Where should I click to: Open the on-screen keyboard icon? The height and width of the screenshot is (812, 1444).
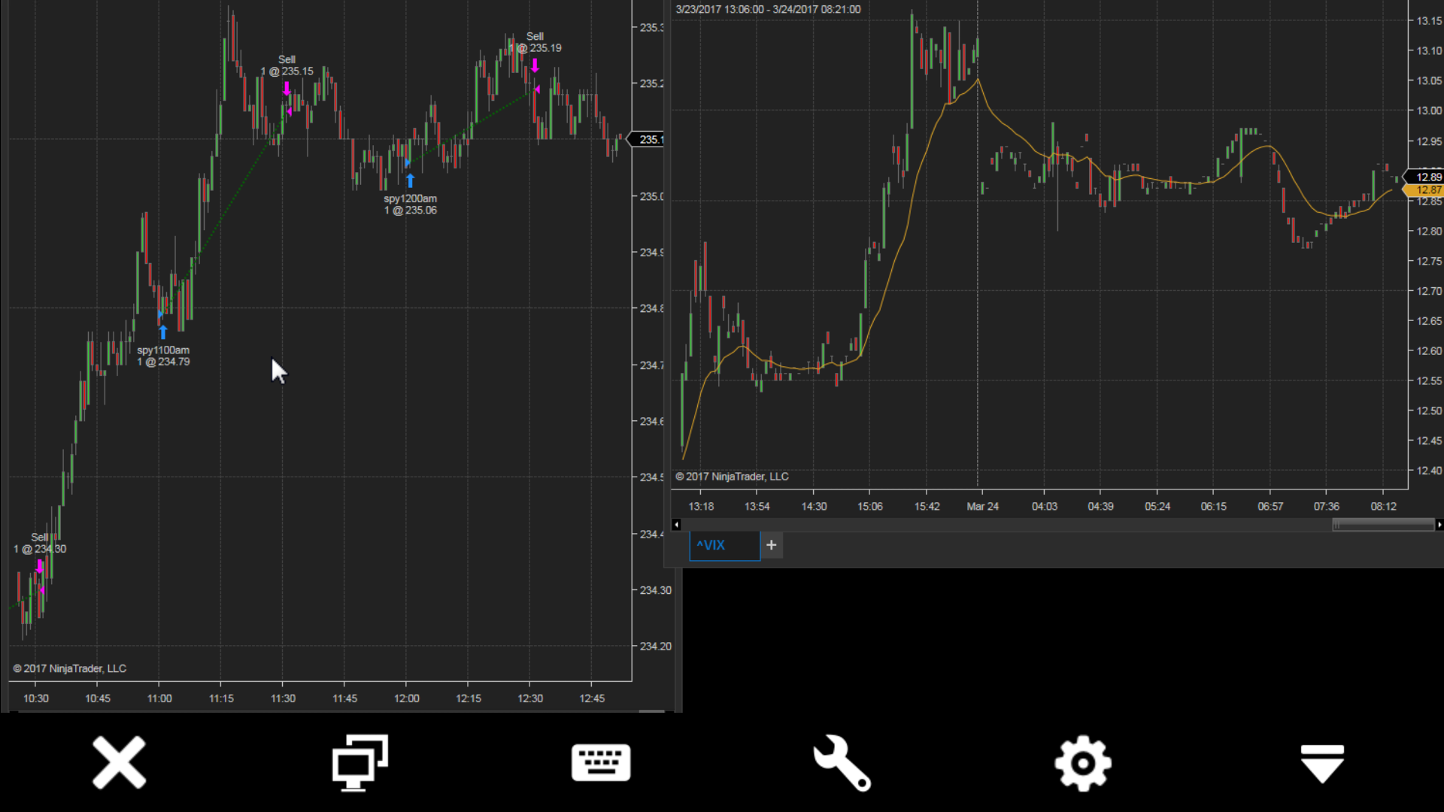click(601, 762)
